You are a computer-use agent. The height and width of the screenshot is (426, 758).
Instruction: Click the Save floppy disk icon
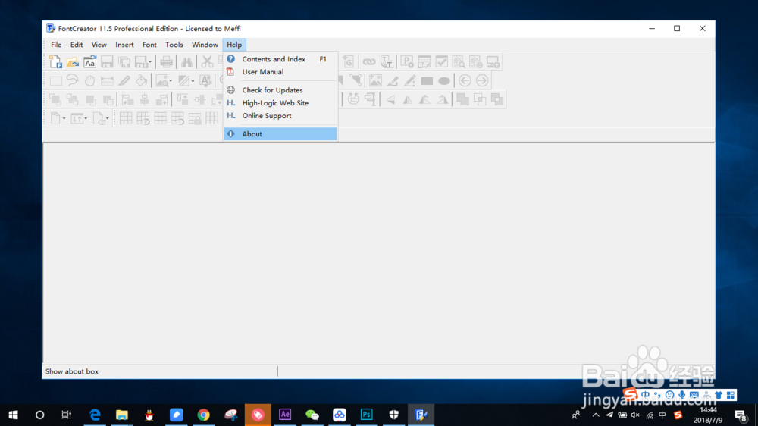pyautogui.click(x=107, y=62)
